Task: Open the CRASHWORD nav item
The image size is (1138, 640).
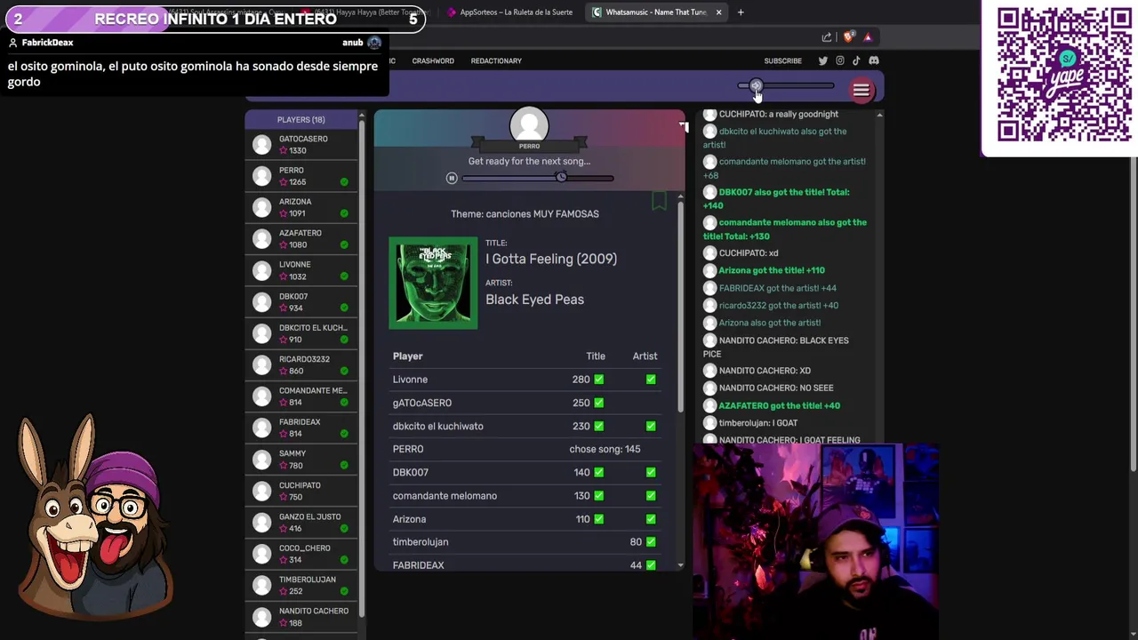Action: 433,60
